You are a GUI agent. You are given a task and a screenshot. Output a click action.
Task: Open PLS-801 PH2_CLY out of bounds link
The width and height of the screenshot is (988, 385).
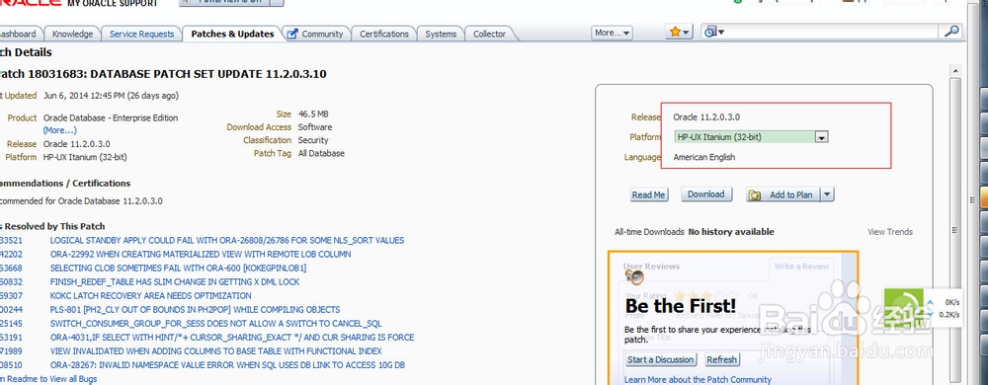pyautogui.click(x=195, y=310)
